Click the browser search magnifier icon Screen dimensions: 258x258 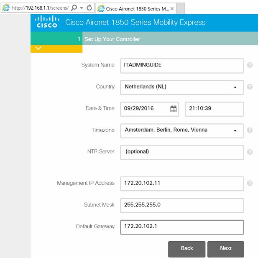point(74,8)
